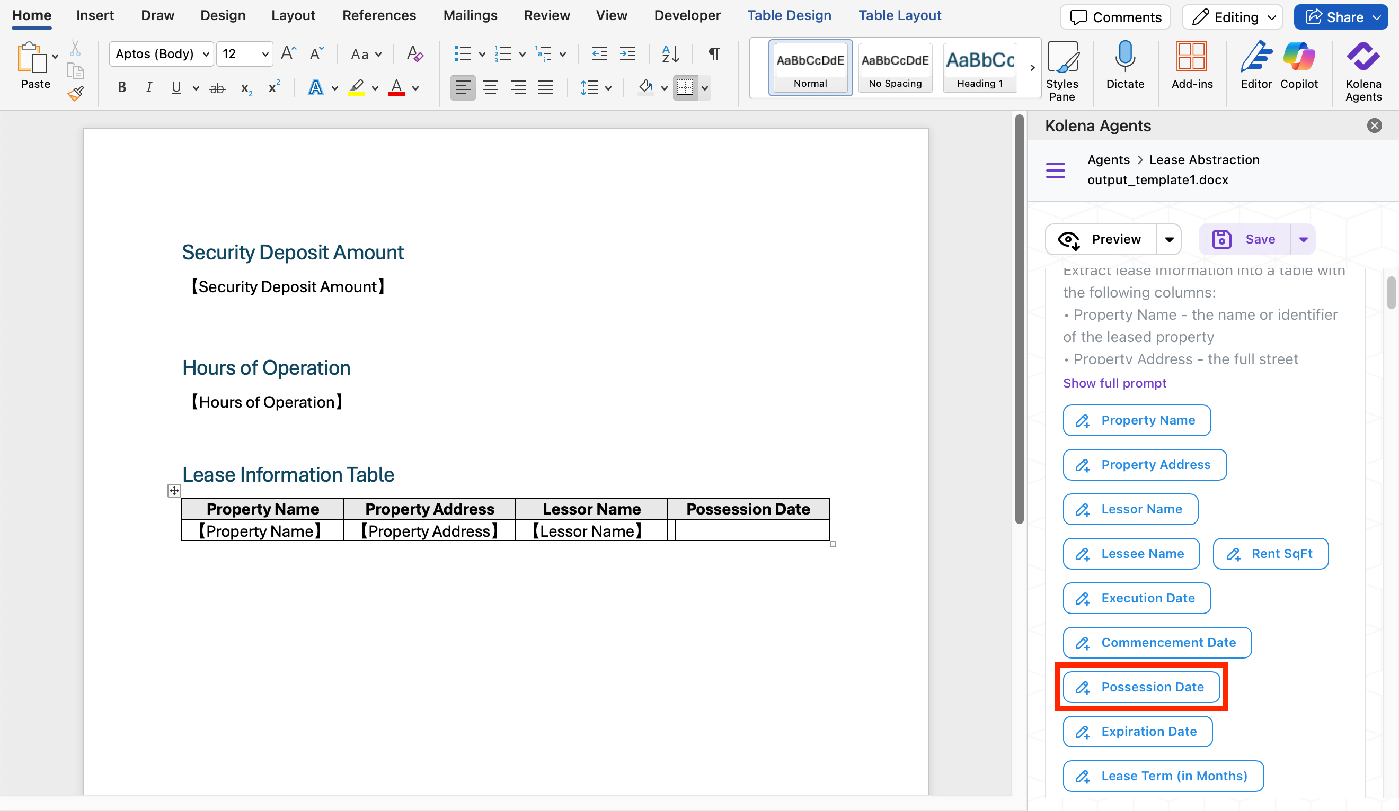Click the Format Painter brush icon
Viewport: 1399px width, 811px height.
75,94
